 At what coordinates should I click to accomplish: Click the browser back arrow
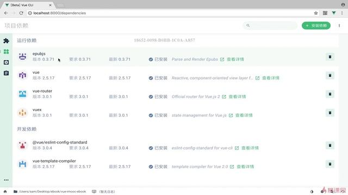pyautogui.click(x=6, y=13)
